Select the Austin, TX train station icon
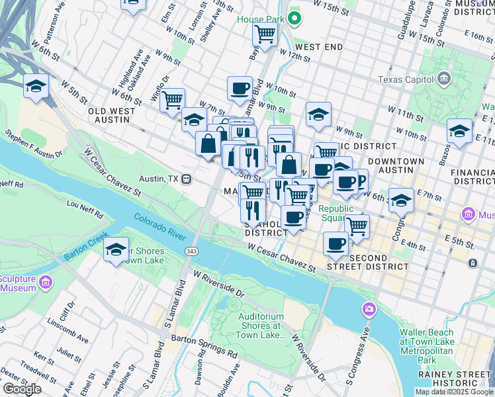The width and height of the screenshot is (495, 397). [187, 179]
